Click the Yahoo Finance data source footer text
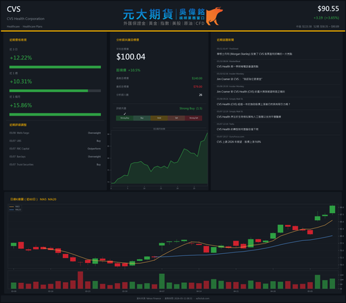Screen dimensions: 346x303 click(x=149, y=298)
